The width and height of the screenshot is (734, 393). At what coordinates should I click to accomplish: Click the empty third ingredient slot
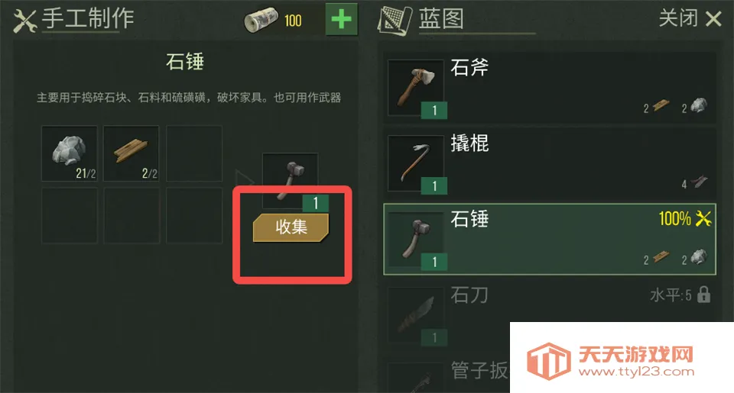coord(193,153)
